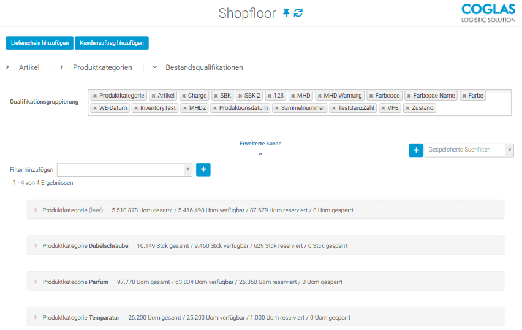This screenshot has width=522, height=330.
Task: Click the Lieferschein hinzufügen button
Action: point(39,43)
